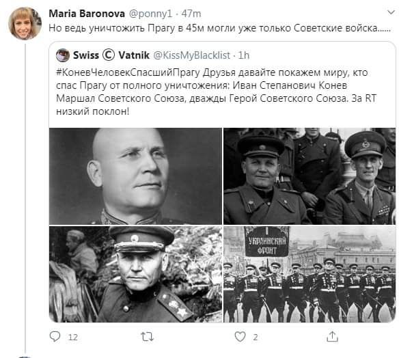
Task: Open Swiss Vatnik's small profile avatar
Action: coord(63,55)
